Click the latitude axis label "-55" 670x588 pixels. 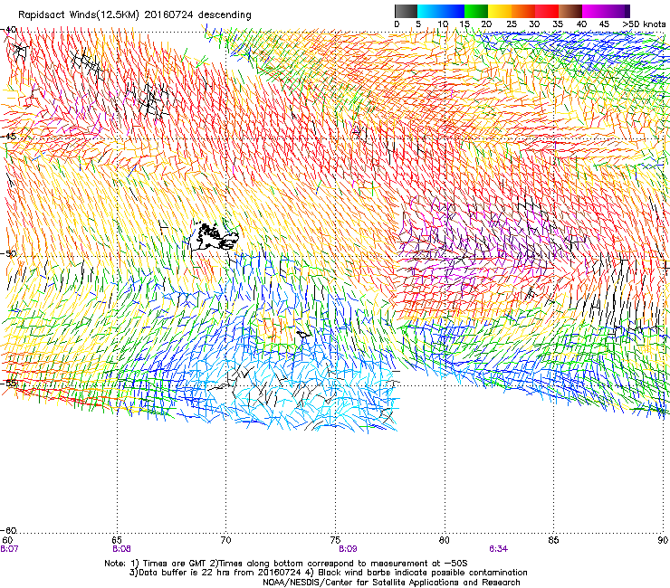9,383
